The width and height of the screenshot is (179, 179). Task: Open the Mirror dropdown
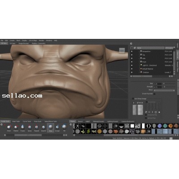[164, 90]
